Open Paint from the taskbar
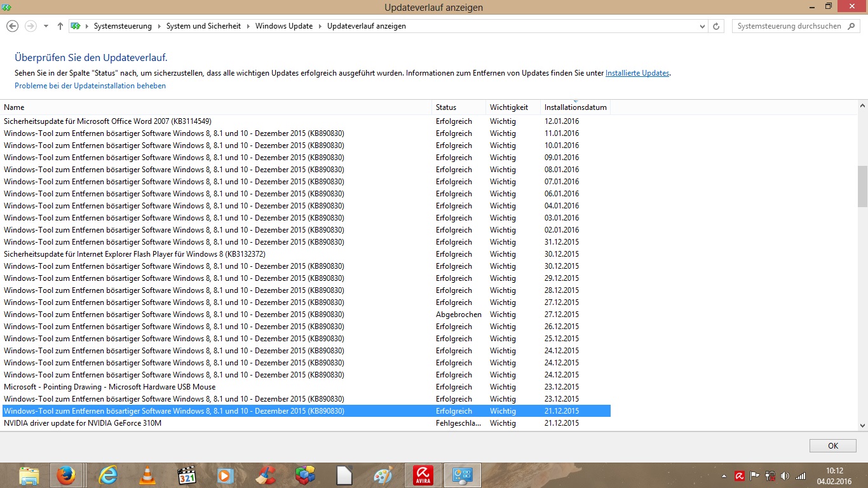868x488 pixels. tap(383, 475)
